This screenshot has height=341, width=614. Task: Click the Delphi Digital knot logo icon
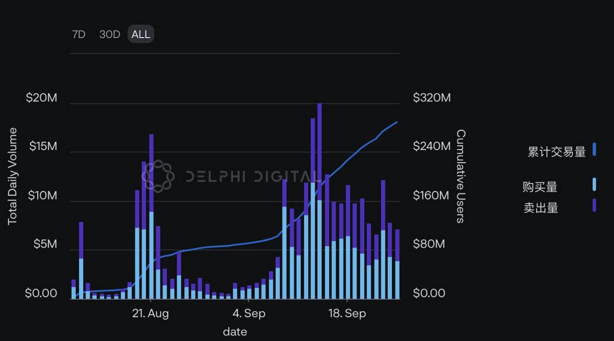pyautogui.click(x=158, y=176)
